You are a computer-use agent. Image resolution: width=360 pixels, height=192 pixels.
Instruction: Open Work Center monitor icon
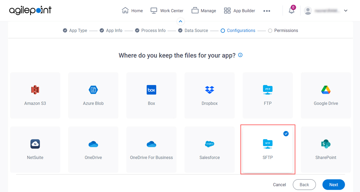154,11
